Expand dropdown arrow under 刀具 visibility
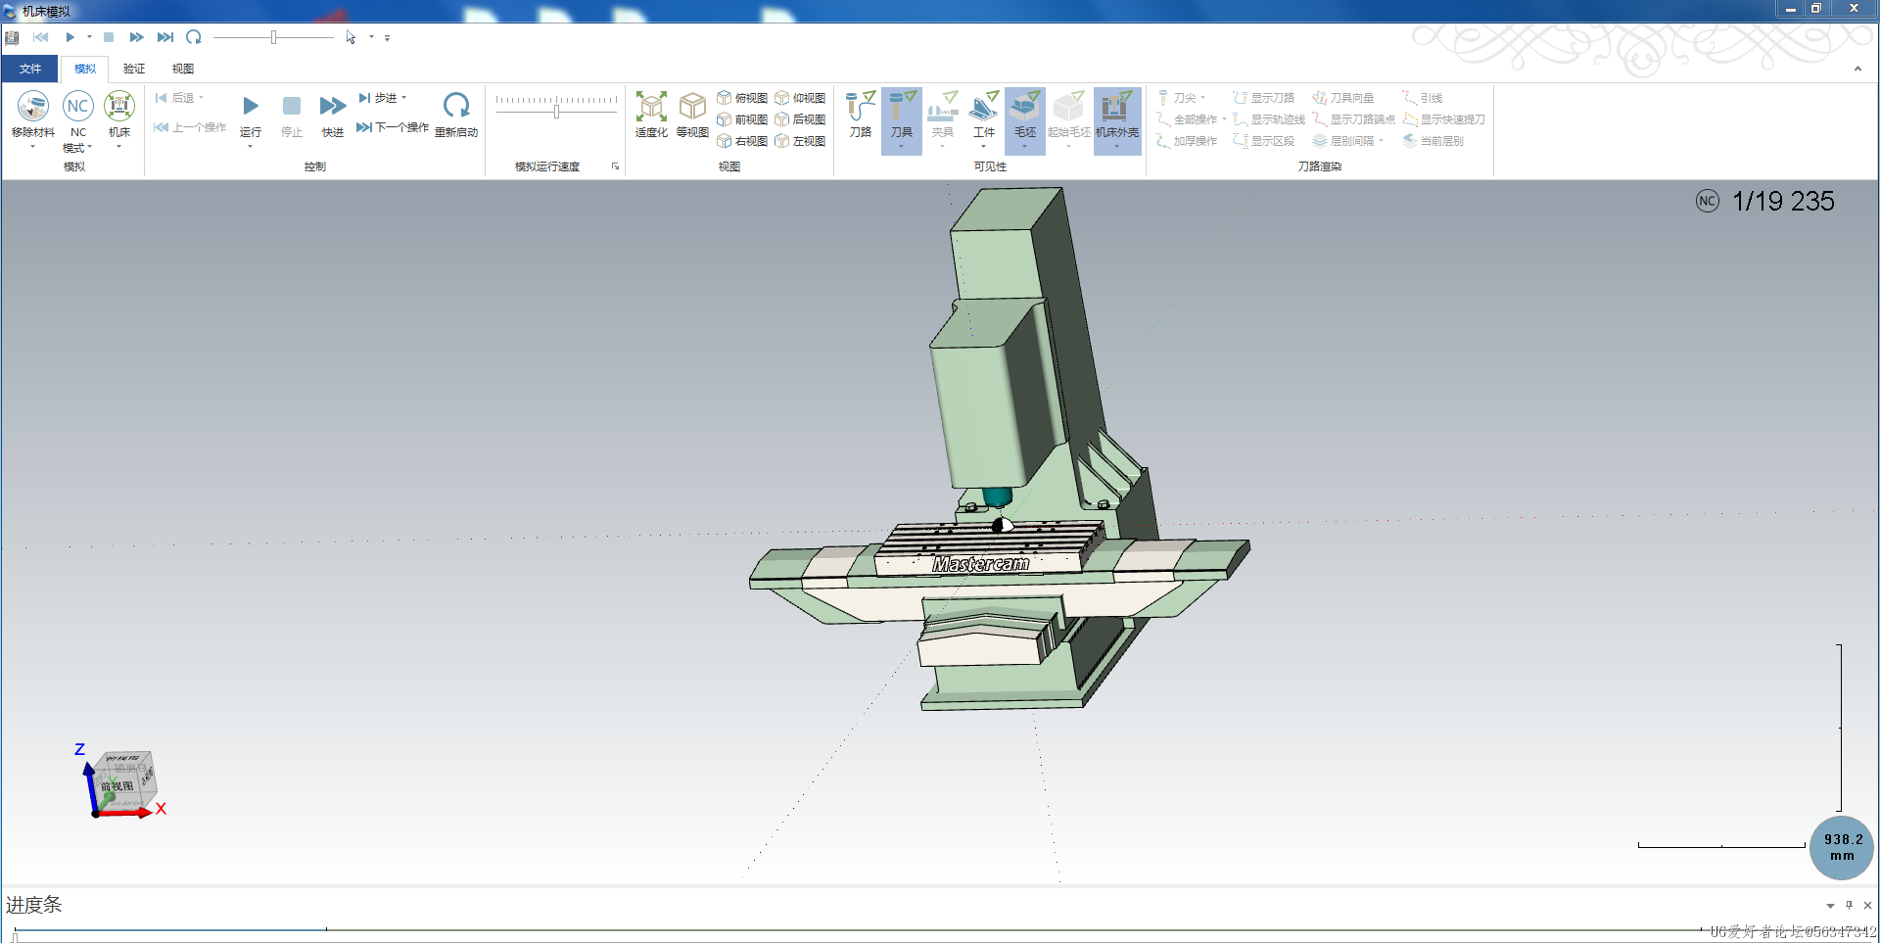Viewport: 1880px width, 943px height. pos(902,147)
